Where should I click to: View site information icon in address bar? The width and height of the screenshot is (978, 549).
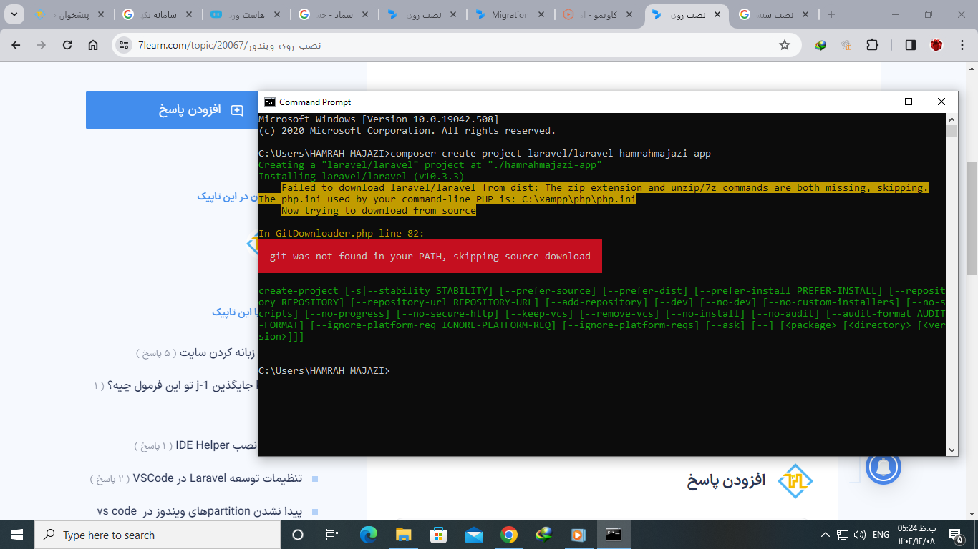[x=123, y=45]
